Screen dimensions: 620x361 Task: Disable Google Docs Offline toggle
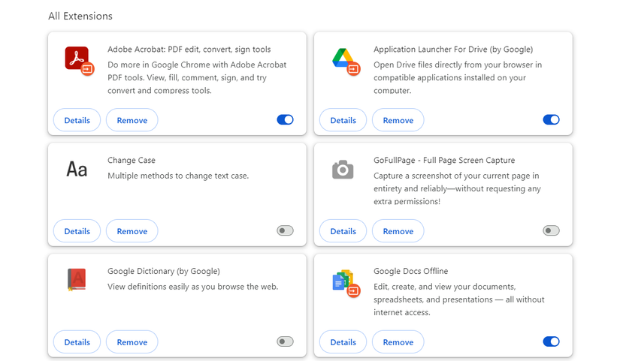[x=551, y=341]
